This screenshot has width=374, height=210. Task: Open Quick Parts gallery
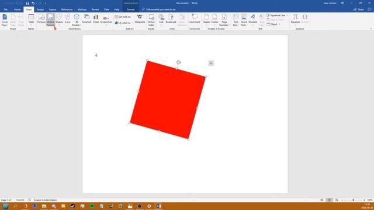click(x=244, y=20)
